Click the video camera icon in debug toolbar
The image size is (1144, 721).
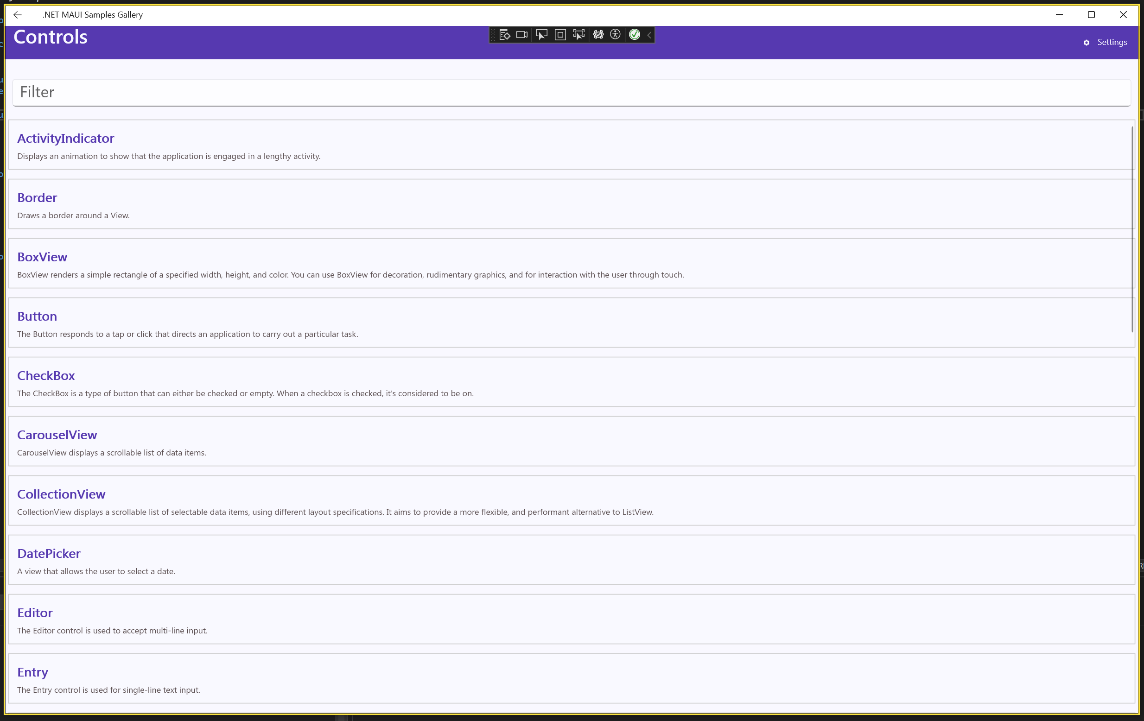[522, 35]
